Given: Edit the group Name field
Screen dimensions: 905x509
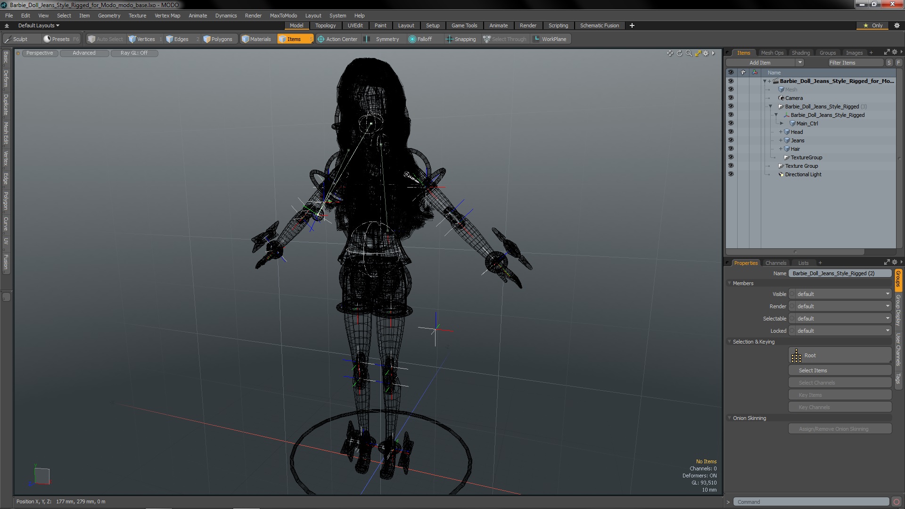Looking at the screenshot, I should point(840,273).
